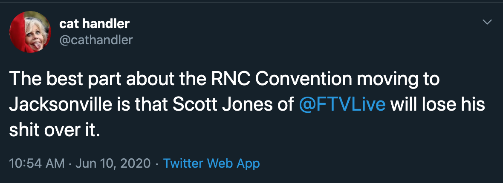Open the @FTVLive mention link

click(x=342, y=105)
